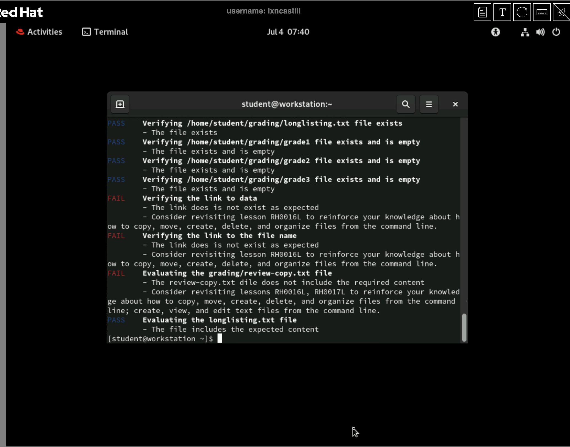The height and width of the screenshot is (447, 570).
Task: Open the Activities overview
Action: 39,32
